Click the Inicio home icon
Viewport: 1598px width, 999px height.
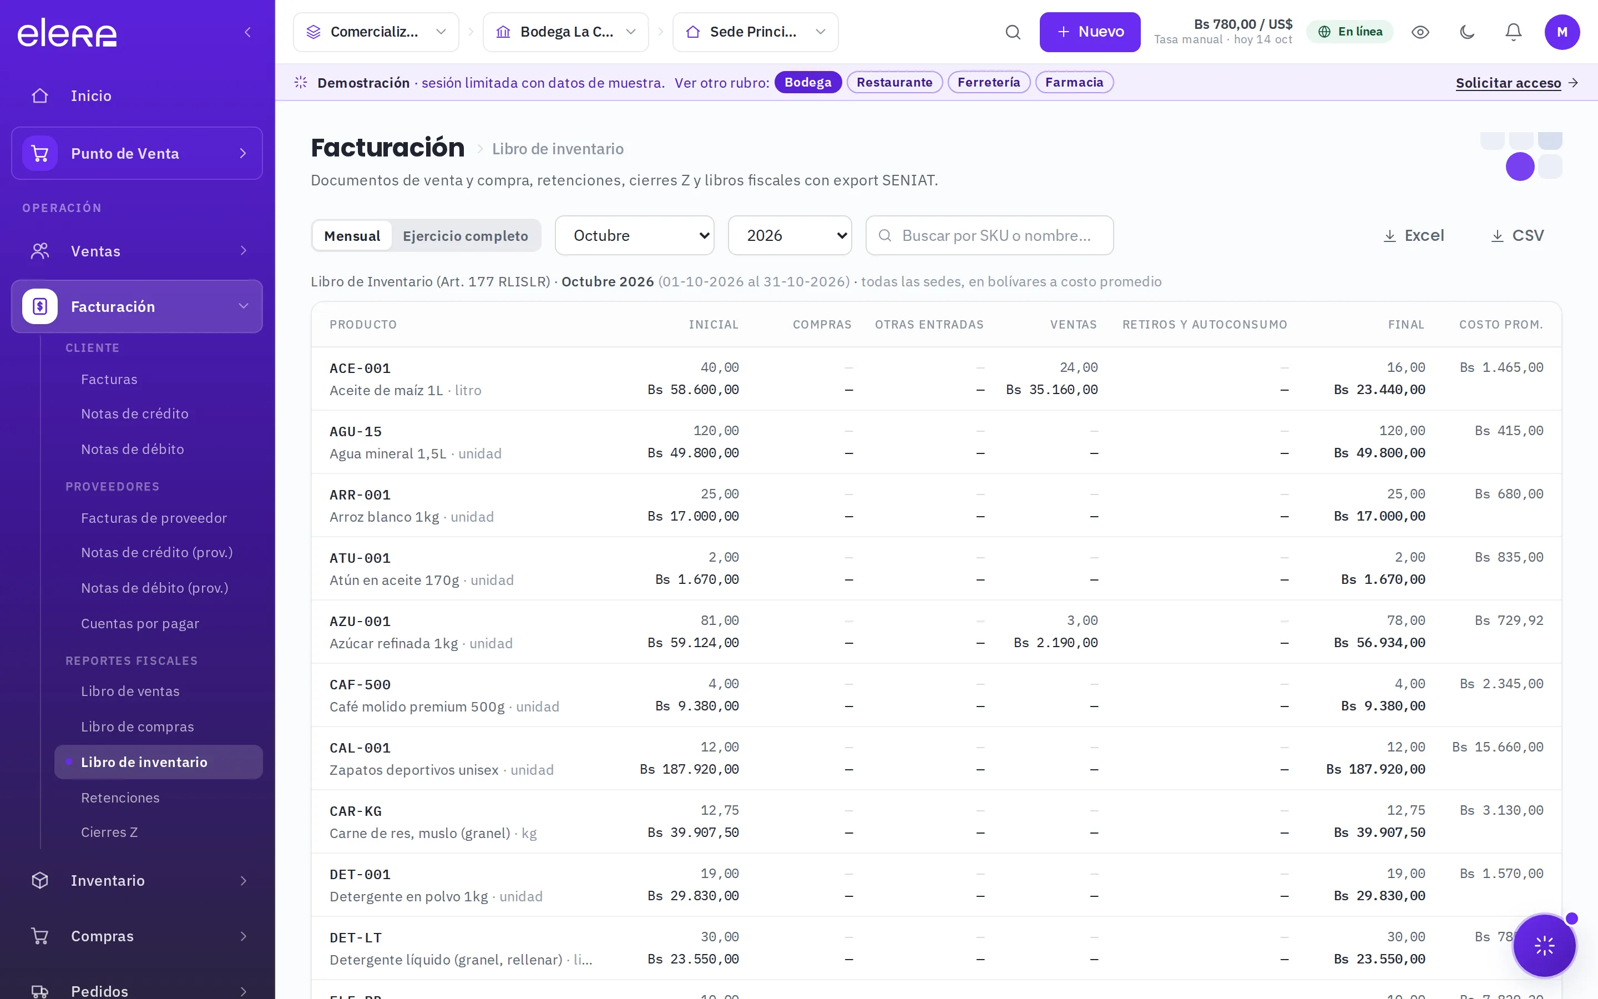tap(41, 96)
